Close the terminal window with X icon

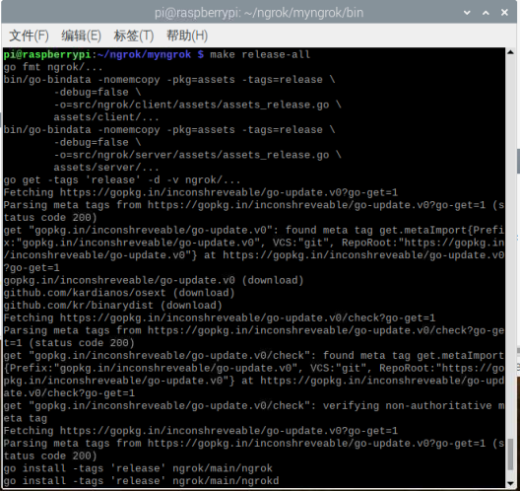coord(504,13)
